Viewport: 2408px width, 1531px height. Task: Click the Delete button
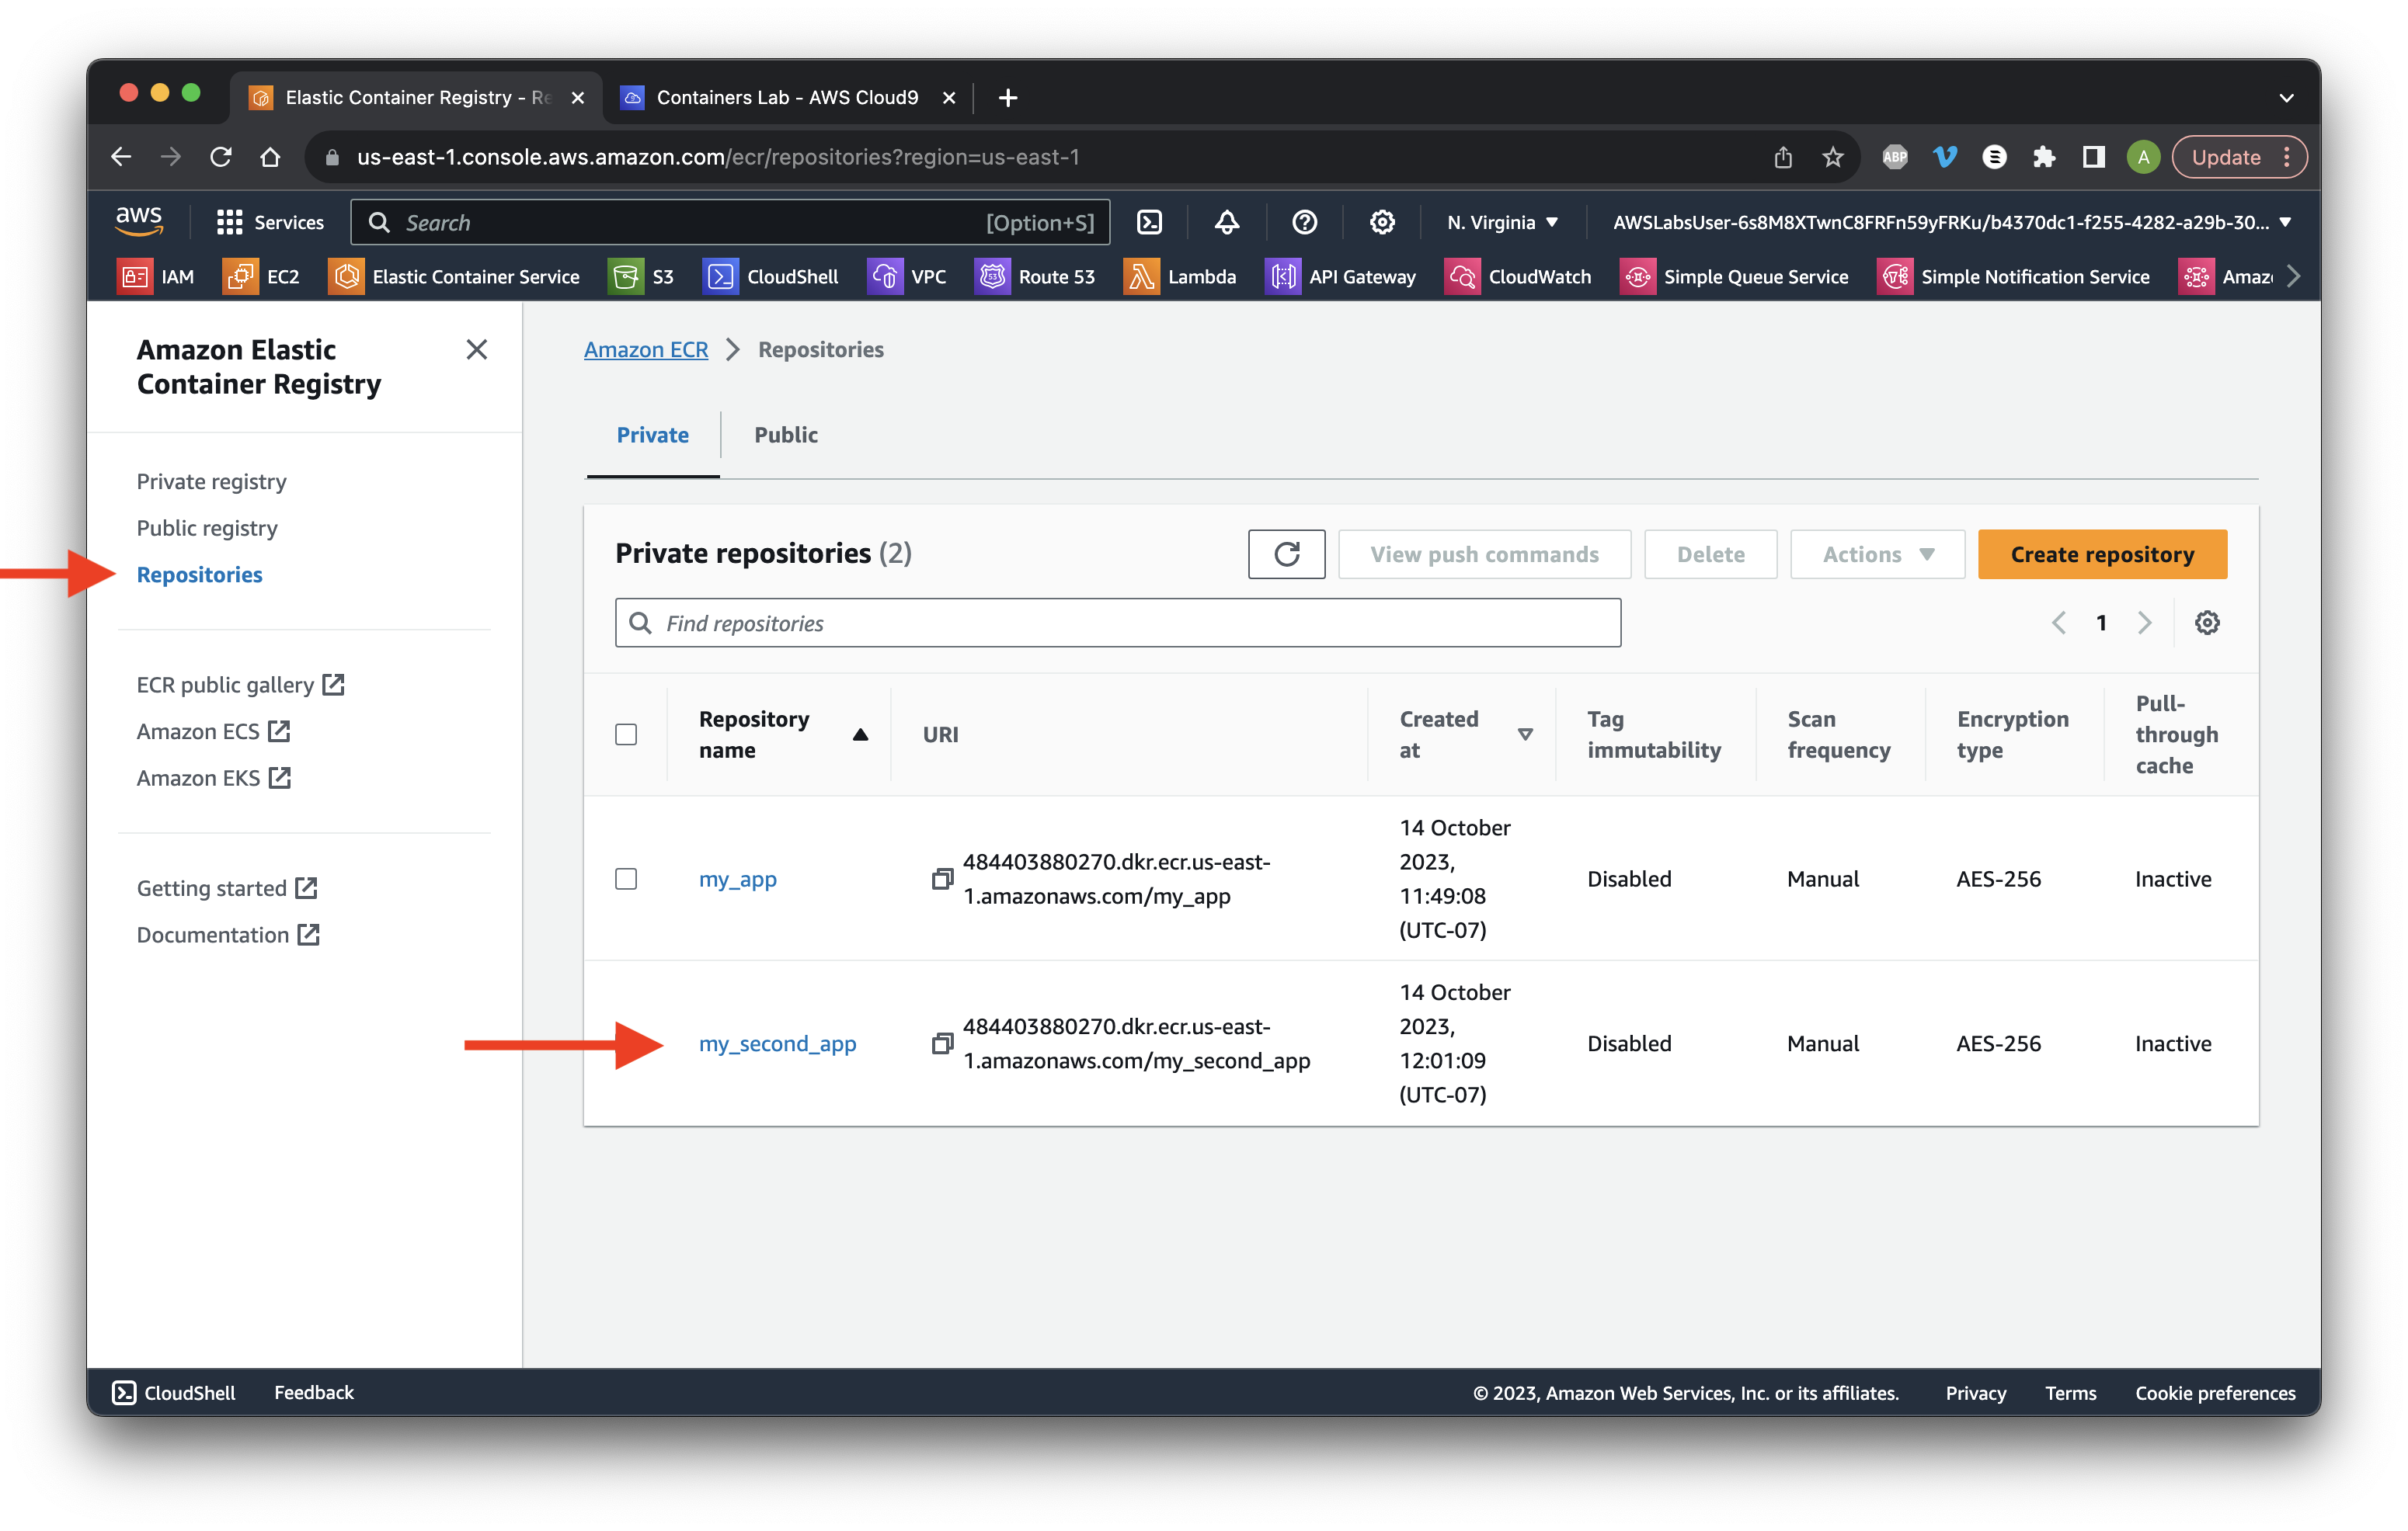tap(1710, 554)
